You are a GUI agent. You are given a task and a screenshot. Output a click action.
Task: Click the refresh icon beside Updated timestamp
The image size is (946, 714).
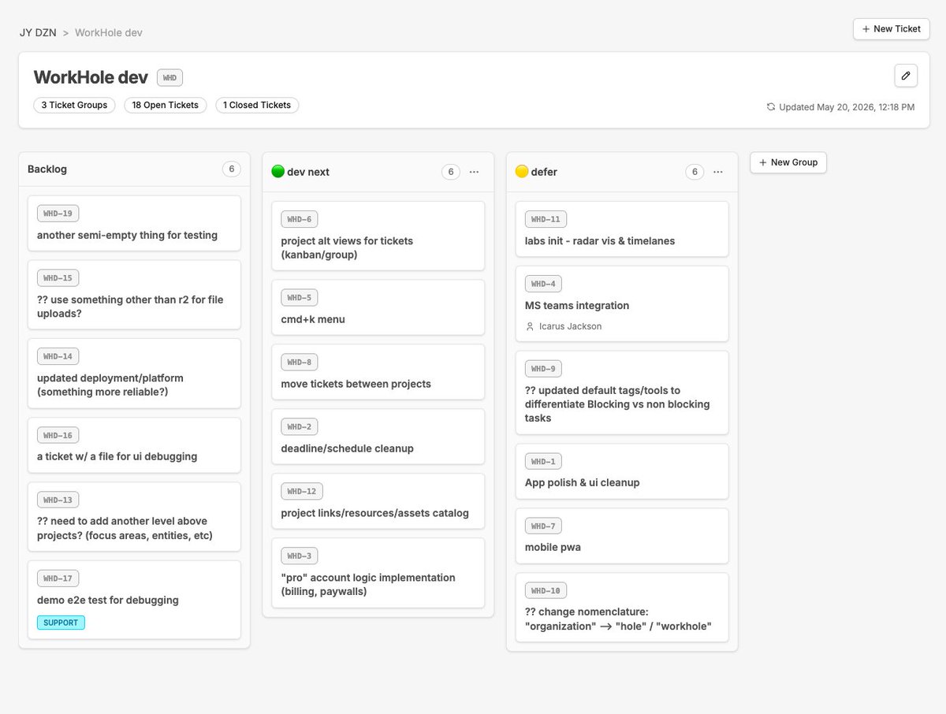coord(771,107)
